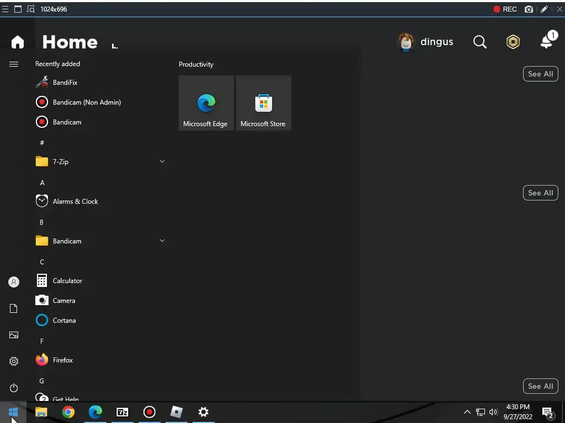Viewport: 565px width, 423px height.
Task: Click the middle See All button
Action: coord(541,193)
